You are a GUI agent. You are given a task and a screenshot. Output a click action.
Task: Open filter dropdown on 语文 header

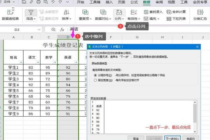38,62
